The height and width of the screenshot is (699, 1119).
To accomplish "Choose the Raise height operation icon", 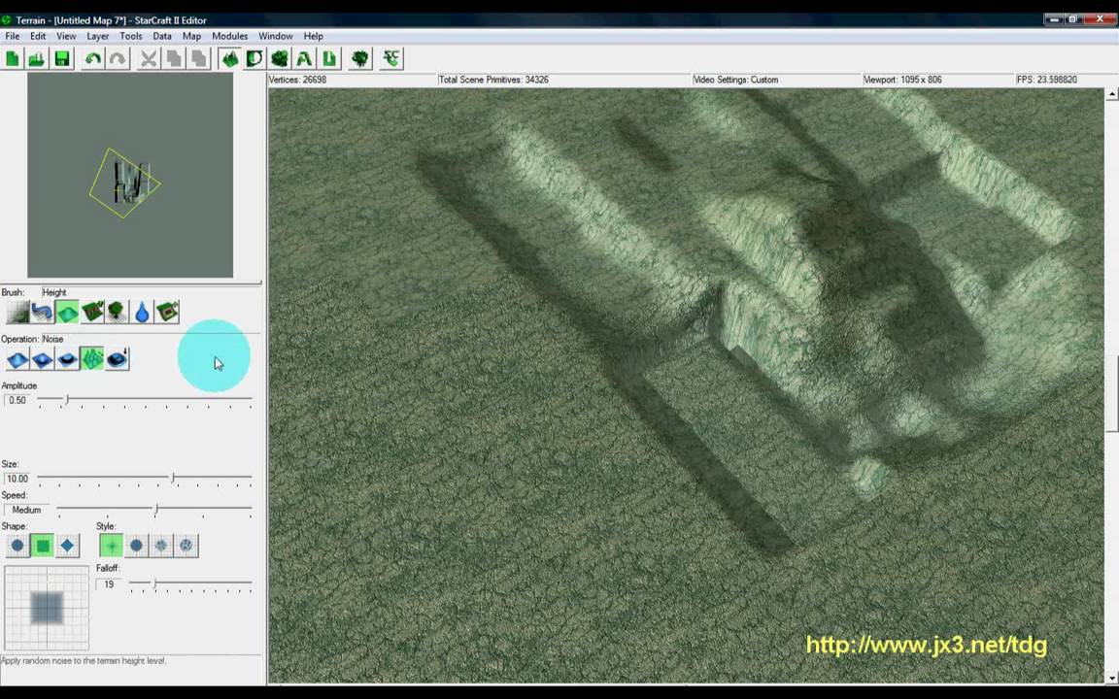I will point(17,359).
